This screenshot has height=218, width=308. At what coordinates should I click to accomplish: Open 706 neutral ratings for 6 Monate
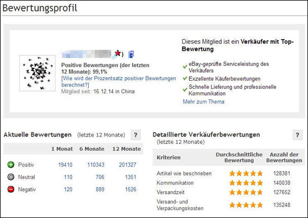[x=100, y=177]
